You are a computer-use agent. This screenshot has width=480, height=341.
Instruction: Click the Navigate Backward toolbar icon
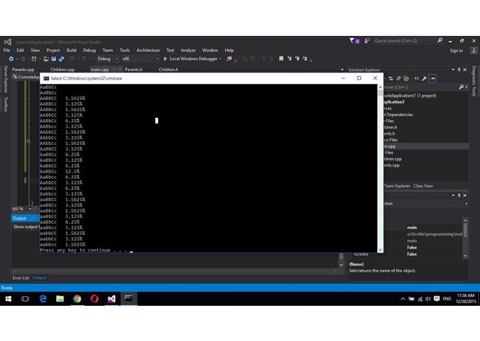pyautogui.click(x=11, y=59)
